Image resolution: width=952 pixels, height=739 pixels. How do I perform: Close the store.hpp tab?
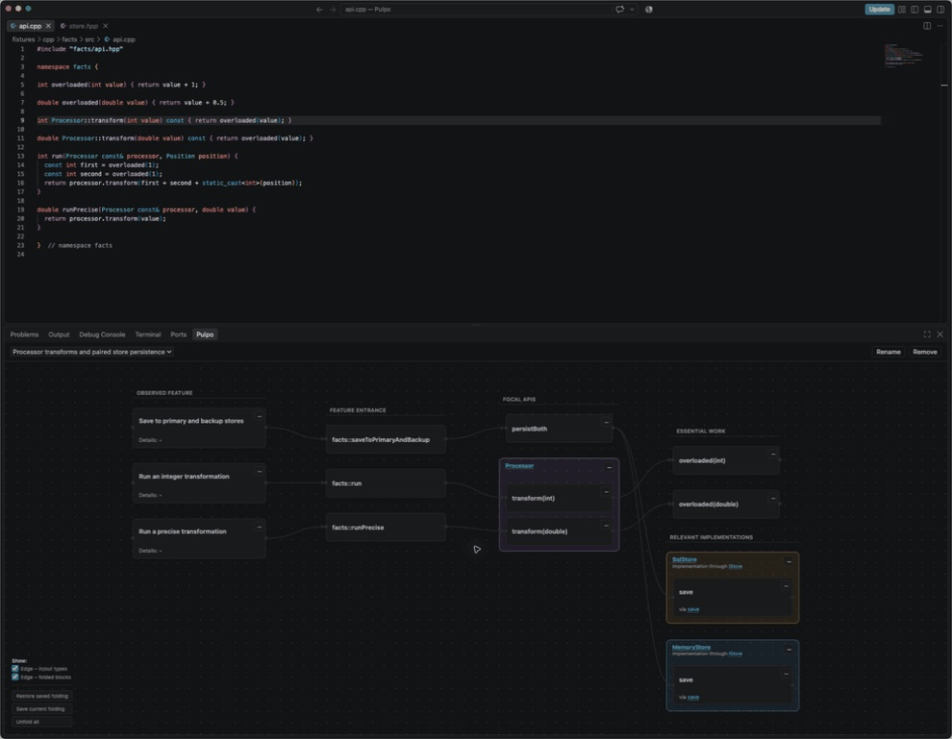click(x=105, y=26)
